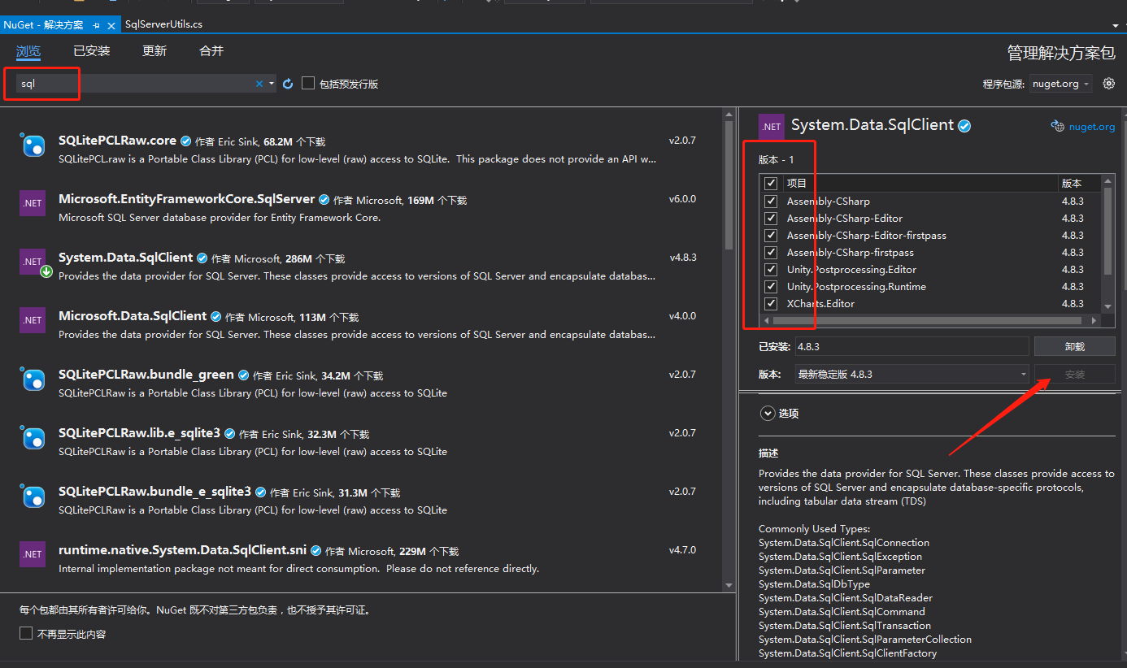Image resolution: width=1127 pixels, height=668 pixels.
Task: Uncheck the XCharts.Editor project checkbox
Action: pos(771,303)
